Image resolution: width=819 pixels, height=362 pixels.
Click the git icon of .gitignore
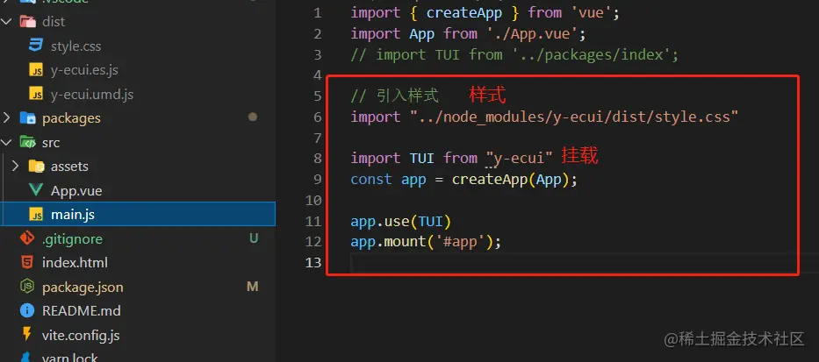click(27, 239)
